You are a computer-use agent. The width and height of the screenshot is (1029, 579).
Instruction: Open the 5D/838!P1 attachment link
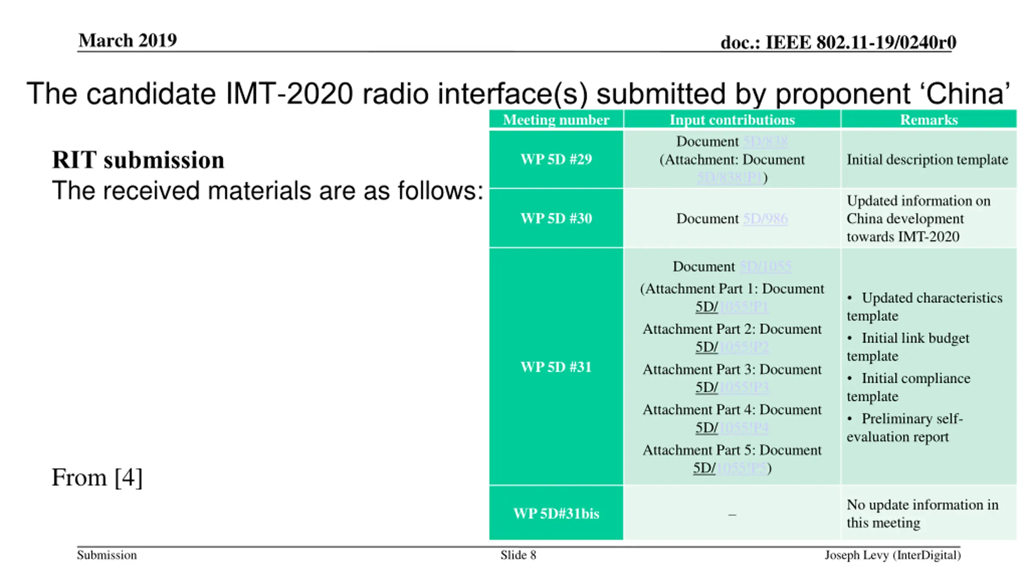[x=730, y=177]
